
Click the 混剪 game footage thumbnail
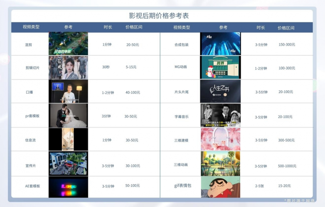tap(68, 44)
